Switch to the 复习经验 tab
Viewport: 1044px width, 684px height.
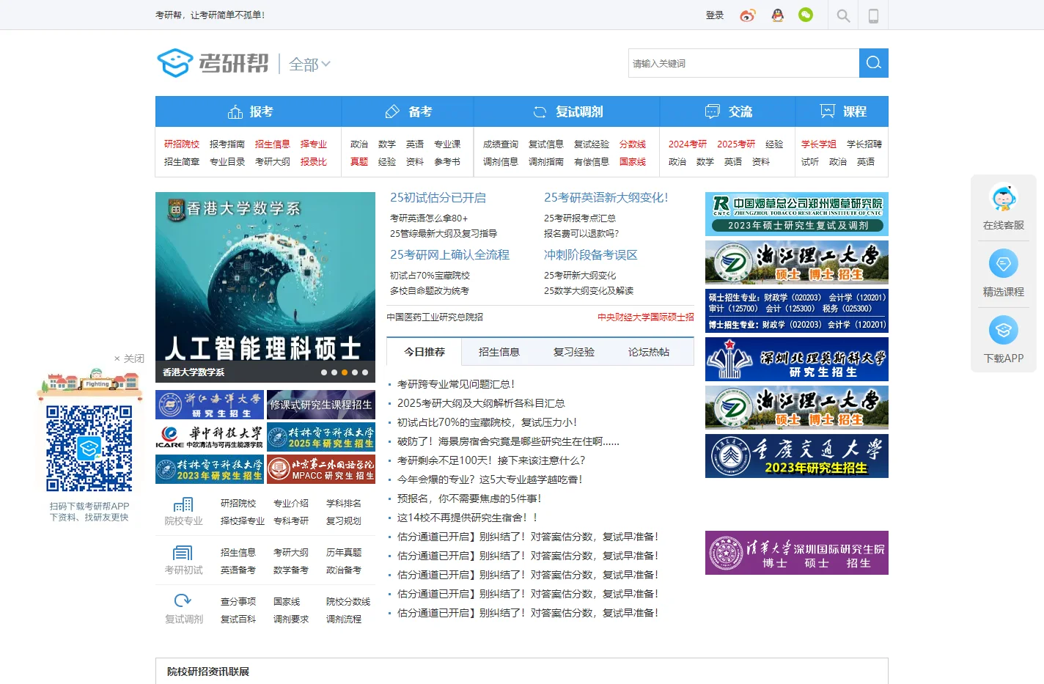pyautogui.click(x=574, y=352)
